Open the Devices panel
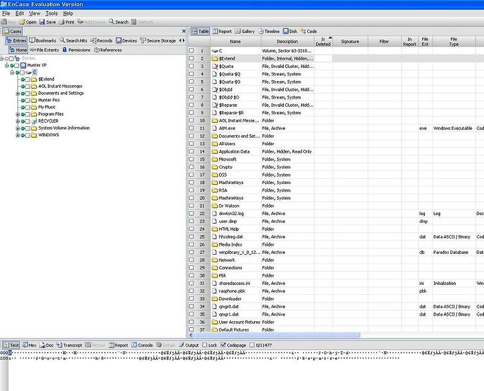Image resolution: width=484 pixels, height=391 pixels. click(x=126, y=40)
